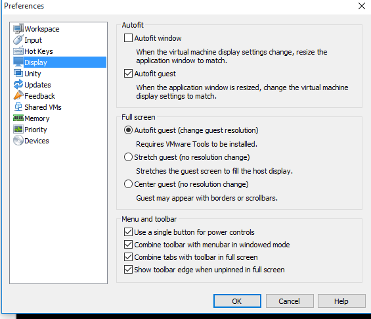The height and width of the screenshot is (319, 371).
Task: Click 'Stretches the guest screen' description text
Action: point(214,171)
